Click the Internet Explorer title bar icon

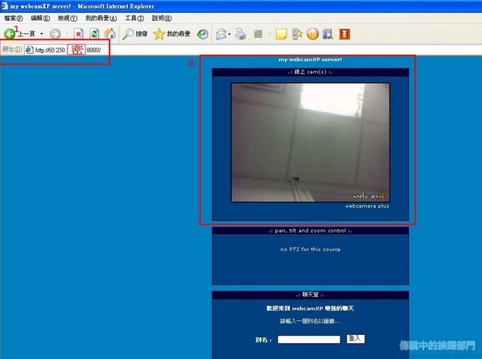click(4, 6)
